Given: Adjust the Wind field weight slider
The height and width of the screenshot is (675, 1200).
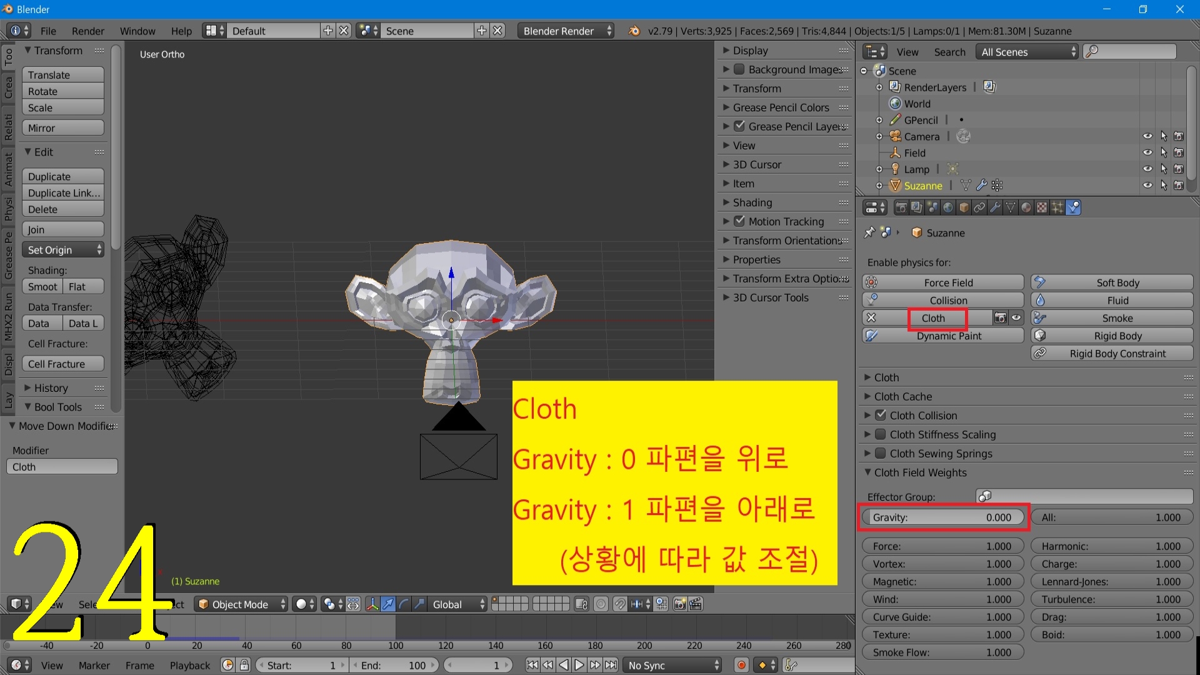Looking at the screenshot, I should click(943, 599).
